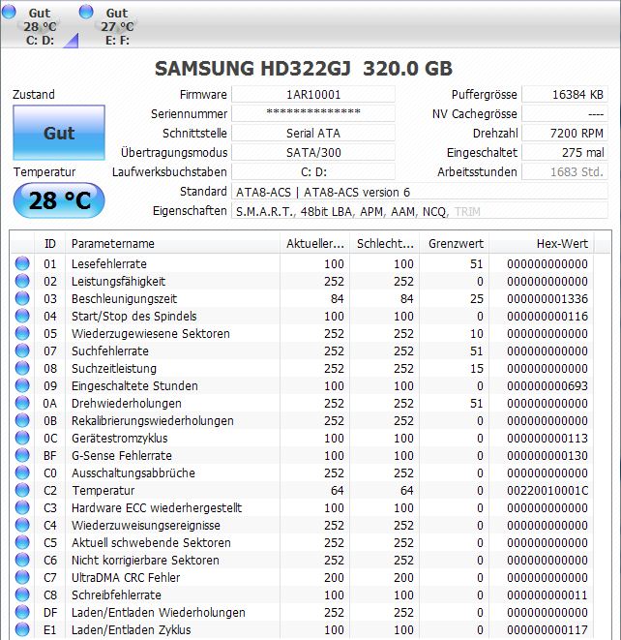The image size is (621, 640).
Task: Click hex value 000000000011
Action: tap(547, 595)
